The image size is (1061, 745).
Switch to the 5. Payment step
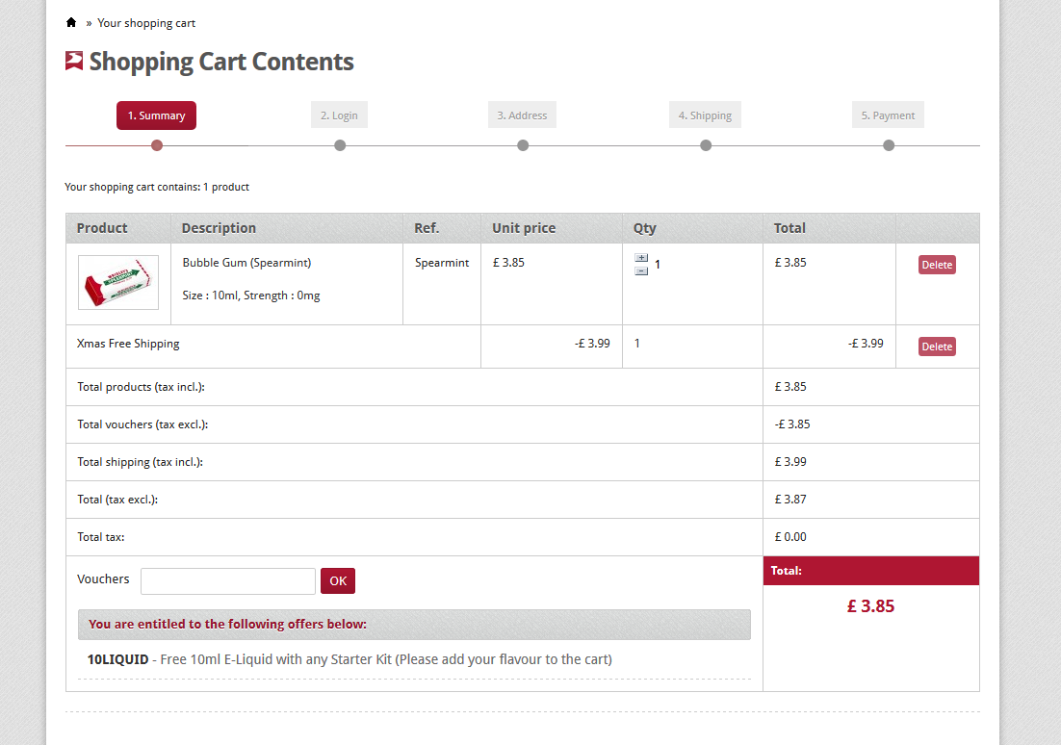pyautogui.click(x=888, y=116)
